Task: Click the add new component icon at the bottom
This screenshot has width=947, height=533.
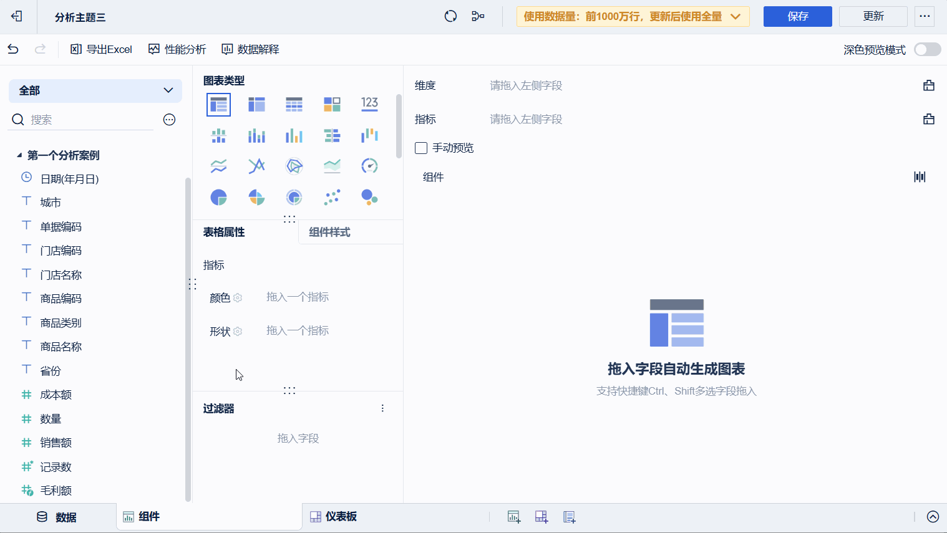Action: point(513,517)
